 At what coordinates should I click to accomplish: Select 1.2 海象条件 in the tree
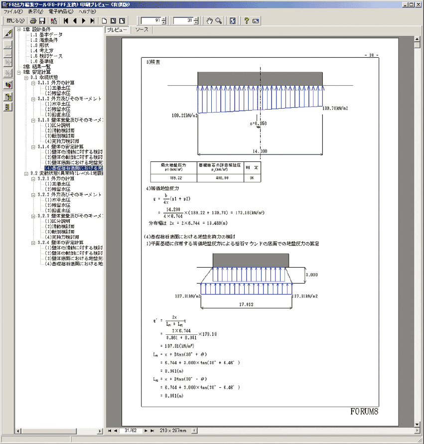[x=44, y=40]
